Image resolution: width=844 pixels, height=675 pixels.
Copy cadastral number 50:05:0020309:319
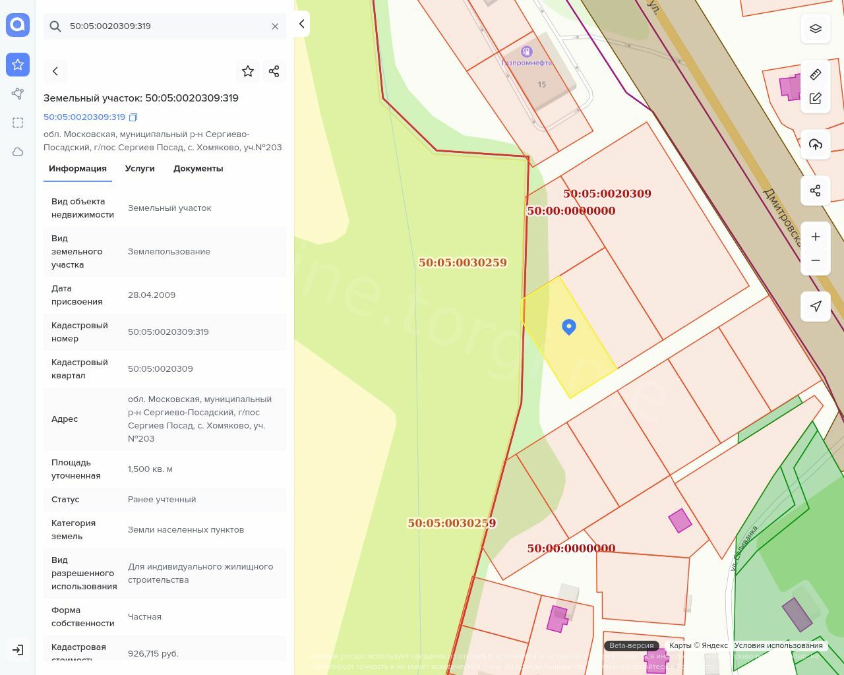pyautogui.click(x=133, y=117)
